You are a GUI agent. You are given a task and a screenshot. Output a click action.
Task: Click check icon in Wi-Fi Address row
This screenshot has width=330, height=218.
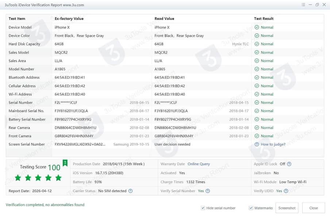(x=257, y=94)
